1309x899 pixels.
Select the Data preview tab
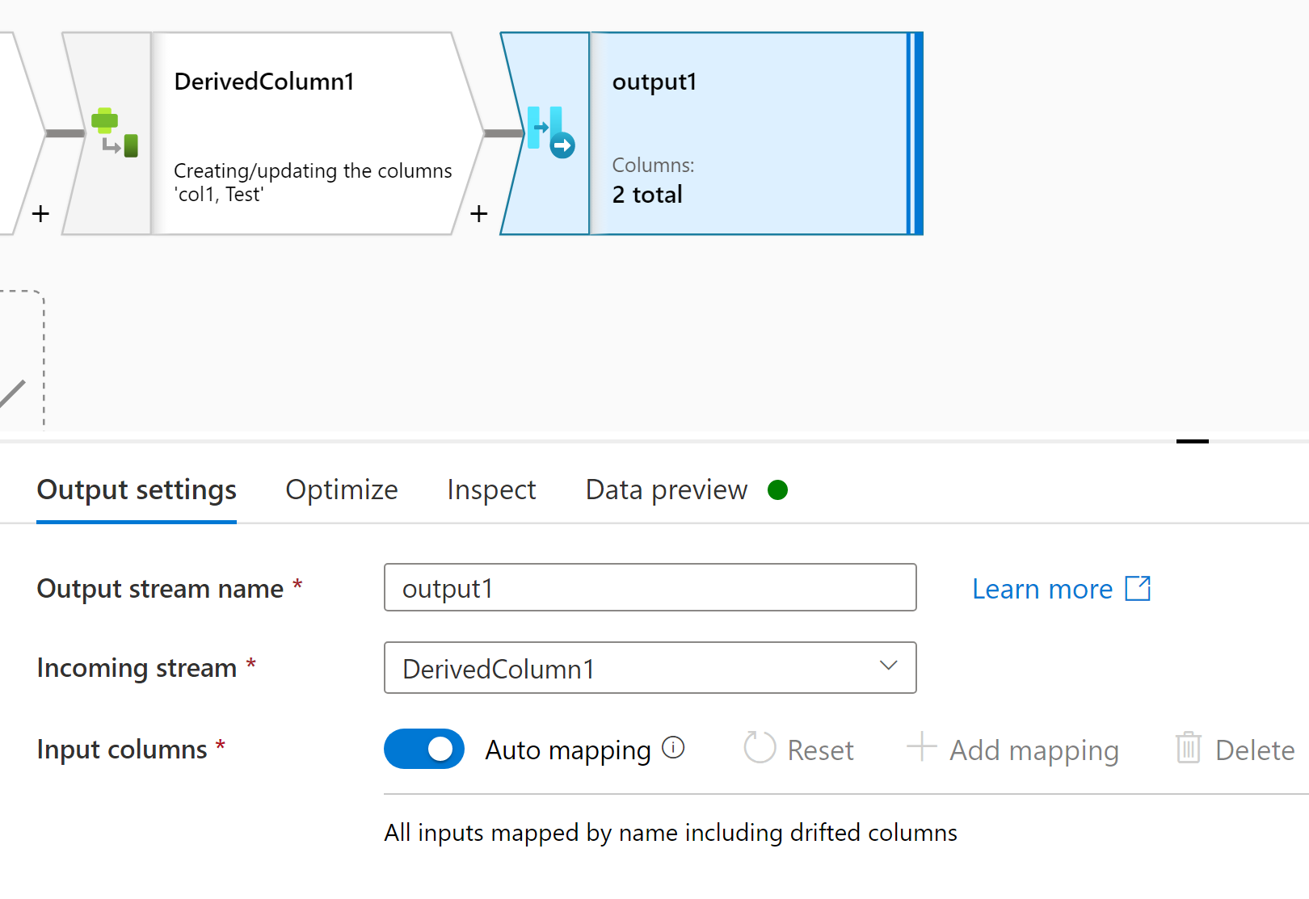[665, 489]
